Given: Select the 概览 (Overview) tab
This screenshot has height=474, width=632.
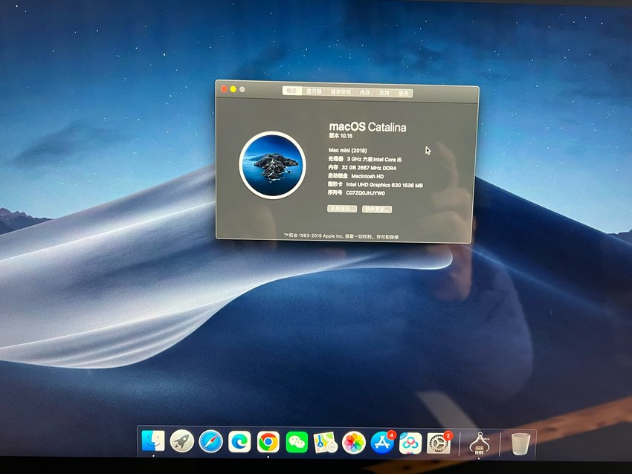Looking at the screenshot, I should (291, 91).
